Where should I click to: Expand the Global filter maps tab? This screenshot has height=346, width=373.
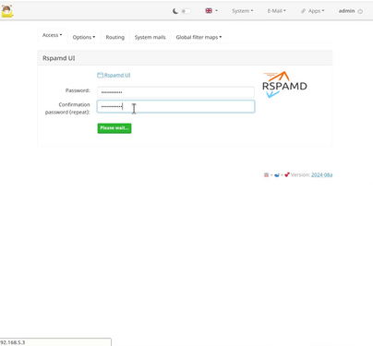click(x=199, y=37)
